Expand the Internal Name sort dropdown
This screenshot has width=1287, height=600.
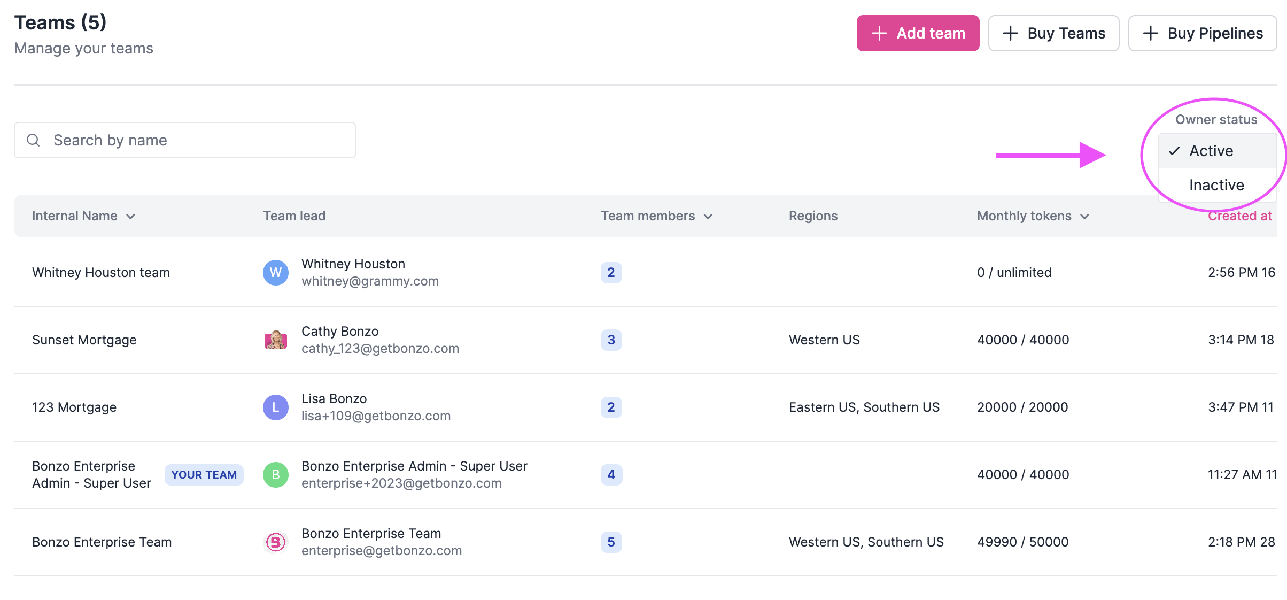pyautogui.click(x=131, y=217)
